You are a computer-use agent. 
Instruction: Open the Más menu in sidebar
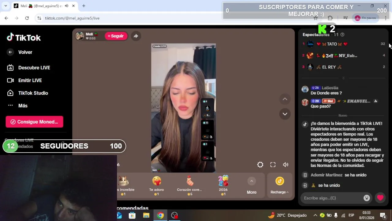pos(17,106)
